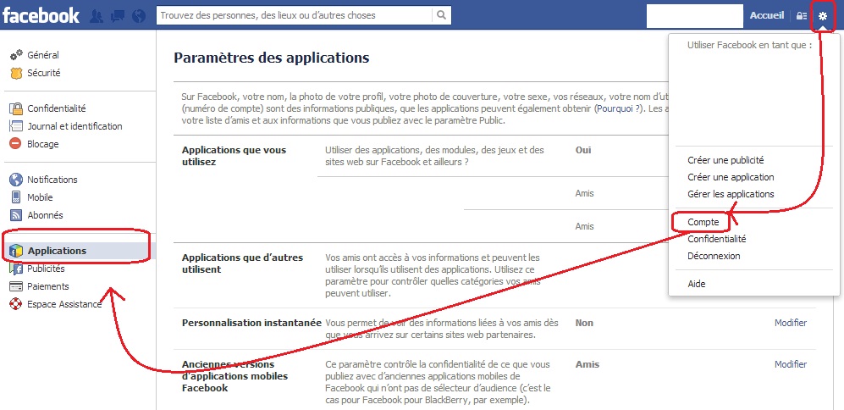Click the Journal et identification icon

(16, 126)
